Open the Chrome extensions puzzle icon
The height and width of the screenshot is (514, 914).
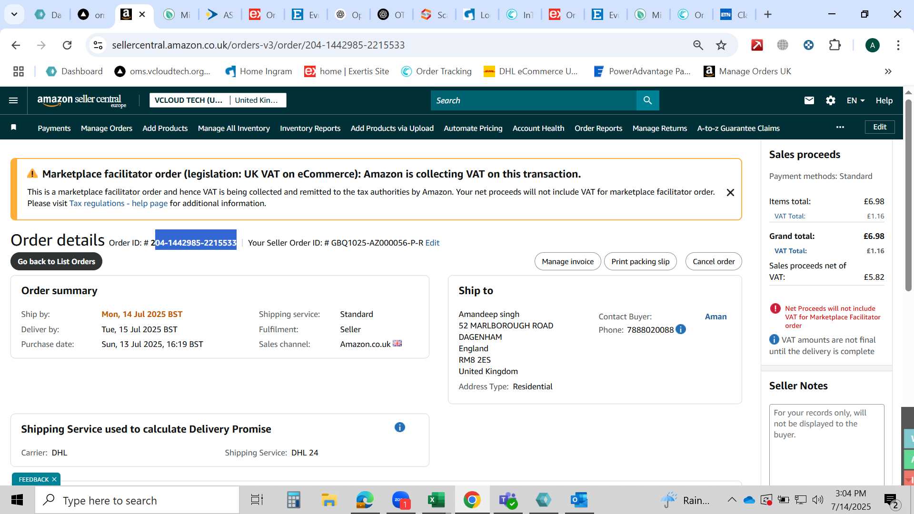[835, 45]
